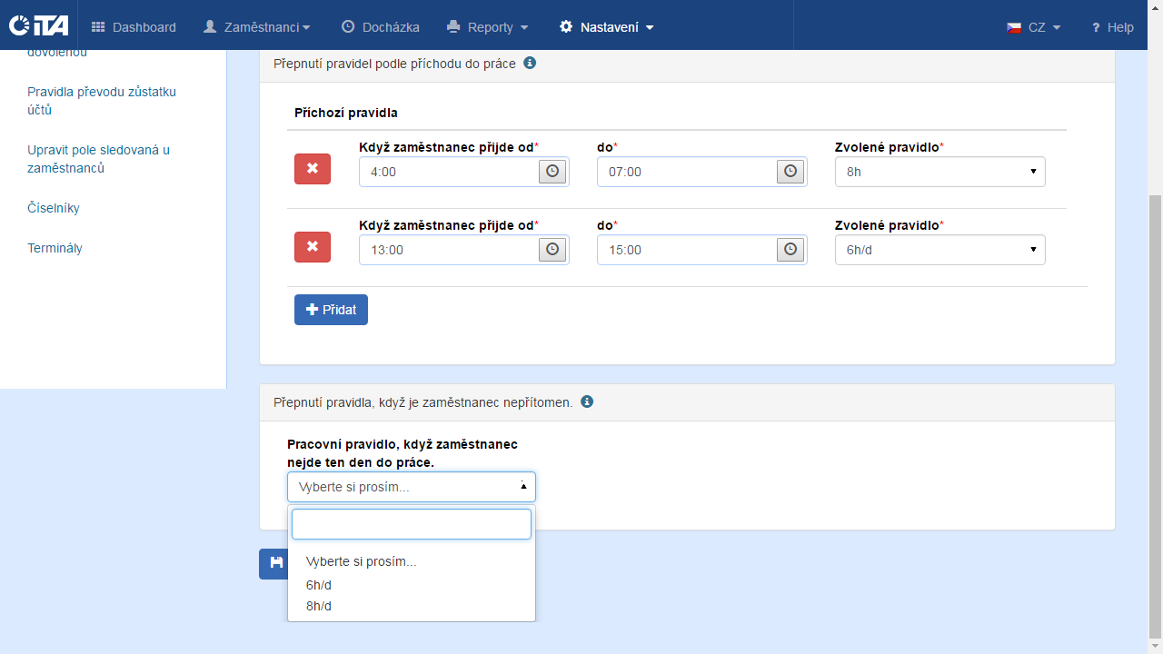
Task: Open the 6h/d selected rule dropdown
Action: (939, 250)
